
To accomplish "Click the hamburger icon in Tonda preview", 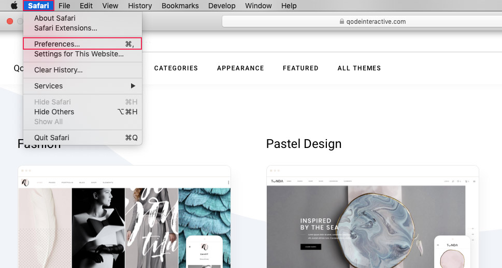I will [474, 181].
